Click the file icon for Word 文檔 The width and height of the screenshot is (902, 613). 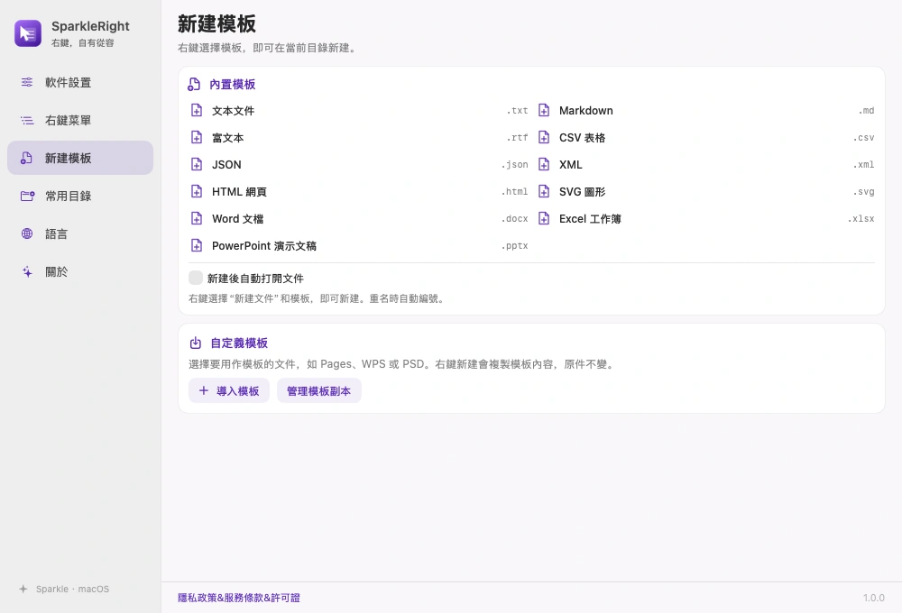click(x=197, y=218)
